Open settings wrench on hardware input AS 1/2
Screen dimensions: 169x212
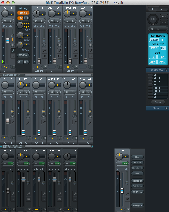[x=44, y=51]
